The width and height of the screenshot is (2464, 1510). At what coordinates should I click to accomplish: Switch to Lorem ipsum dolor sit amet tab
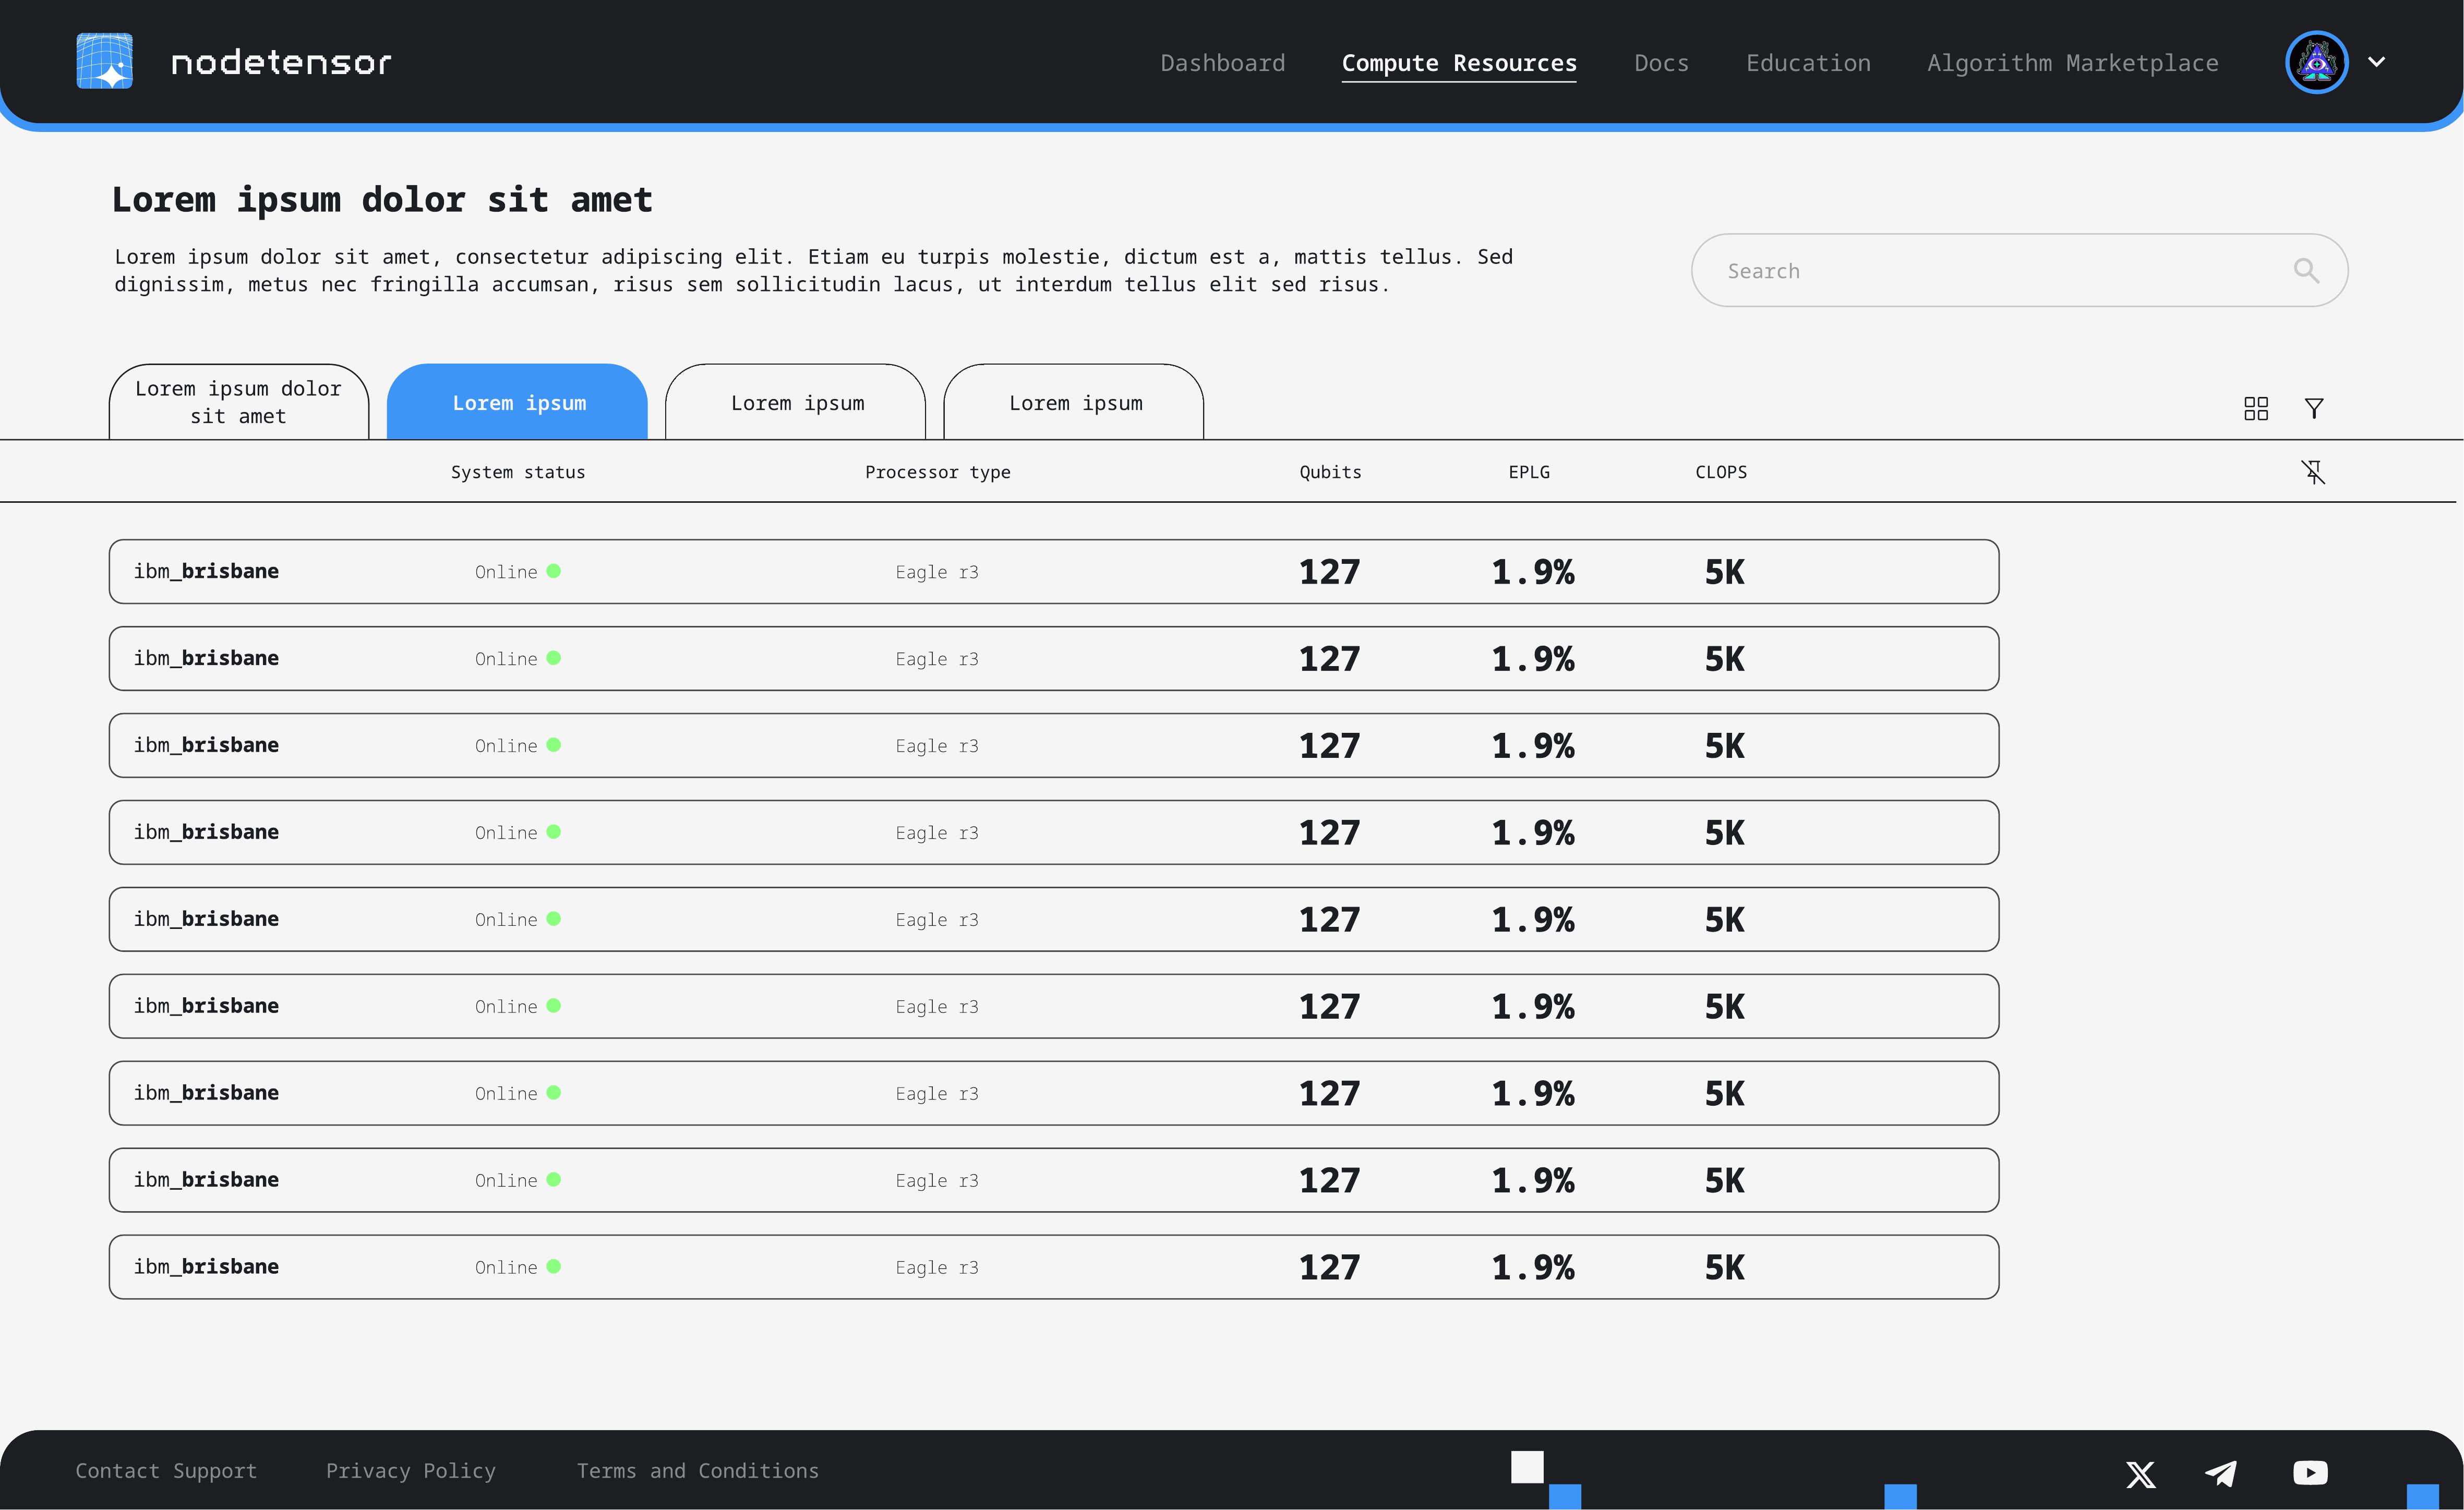tap(238, 403)
